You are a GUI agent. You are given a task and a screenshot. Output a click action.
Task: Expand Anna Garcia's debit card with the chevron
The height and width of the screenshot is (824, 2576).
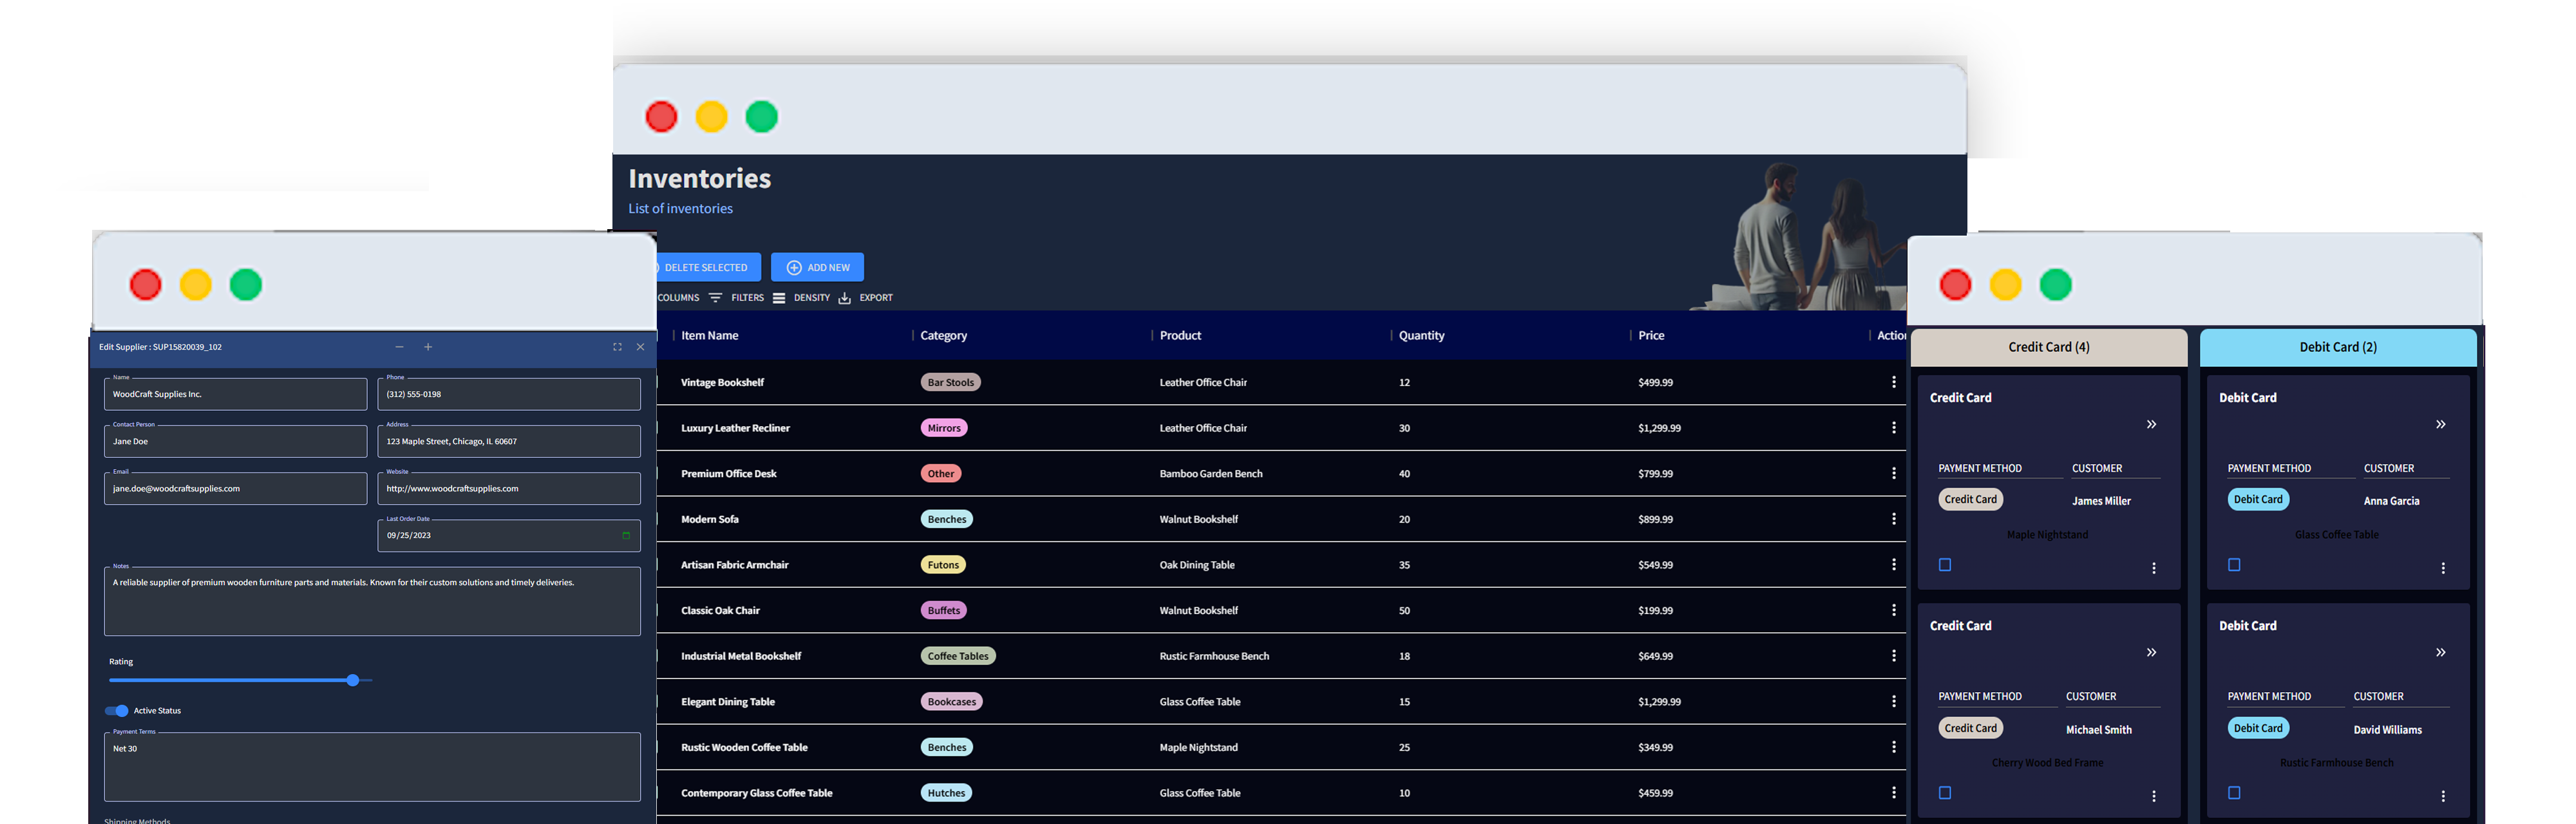(x=2441, y=424)
